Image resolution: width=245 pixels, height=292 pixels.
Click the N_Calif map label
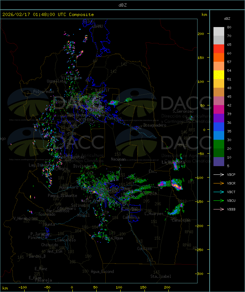pyautogui.click(x=102, y=90)
